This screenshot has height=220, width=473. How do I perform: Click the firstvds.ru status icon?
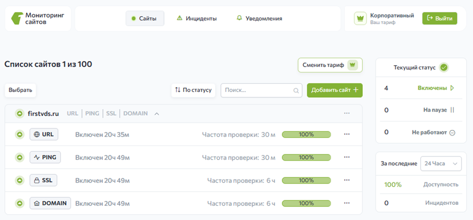20,114
